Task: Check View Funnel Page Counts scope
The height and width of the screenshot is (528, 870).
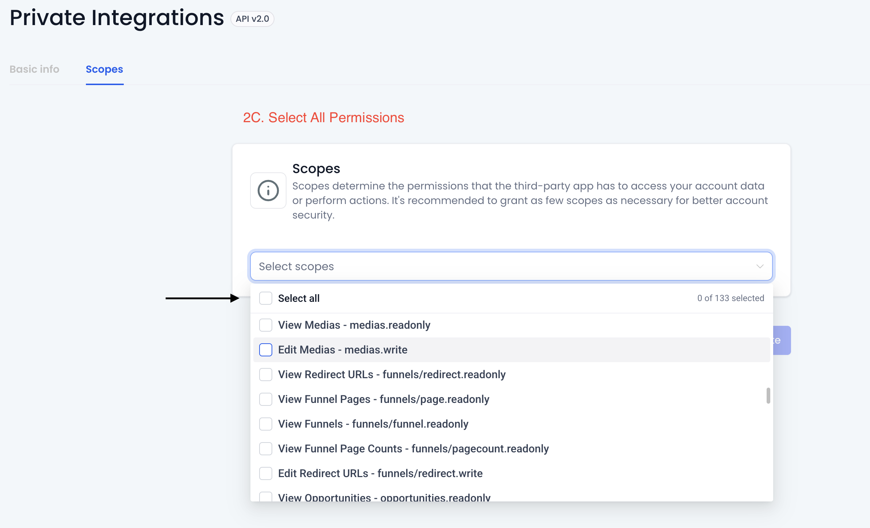Action: coord(265,448)
